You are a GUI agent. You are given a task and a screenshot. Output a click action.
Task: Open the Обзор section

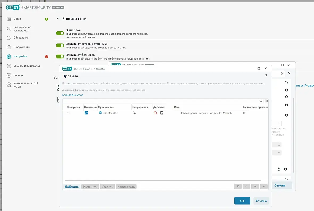[17, 19]
